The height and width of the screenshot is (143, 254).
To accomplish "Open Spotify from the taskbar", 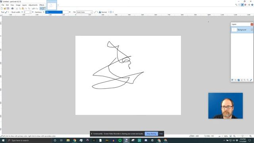I will coord(120,140).
